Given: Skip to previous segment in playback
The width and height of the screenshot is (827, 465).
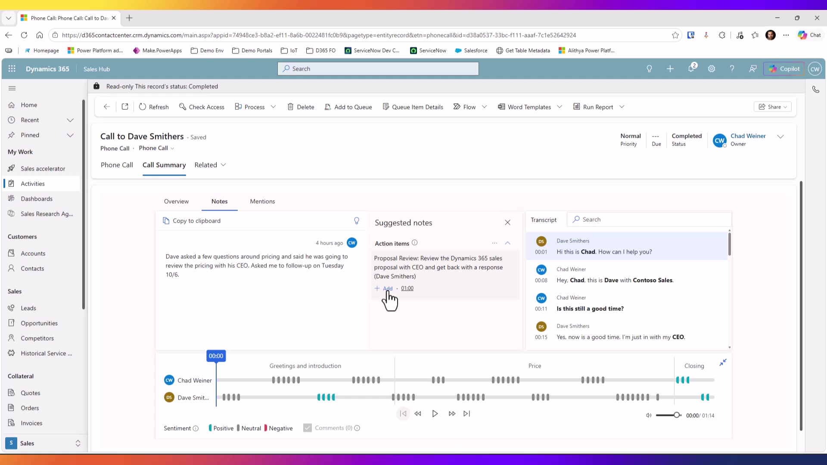Looking at the screenshot, I should (x=403, y=414).
